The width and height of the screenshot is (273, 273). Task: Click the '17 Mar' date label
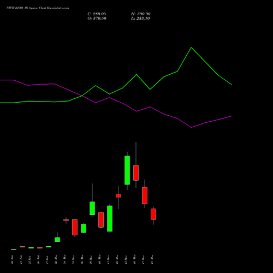[143, 260]
